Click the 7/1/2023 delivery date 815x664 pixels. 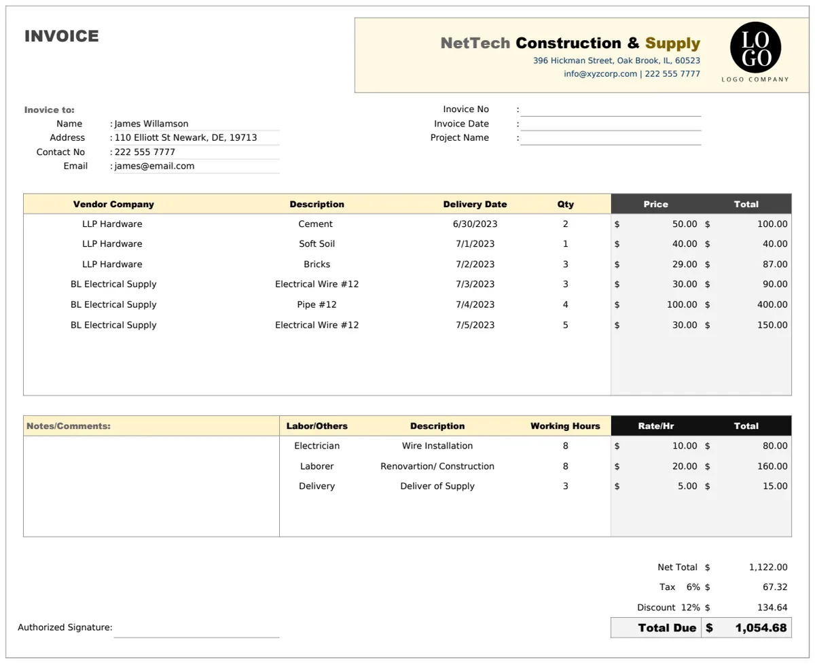point(475,244)
